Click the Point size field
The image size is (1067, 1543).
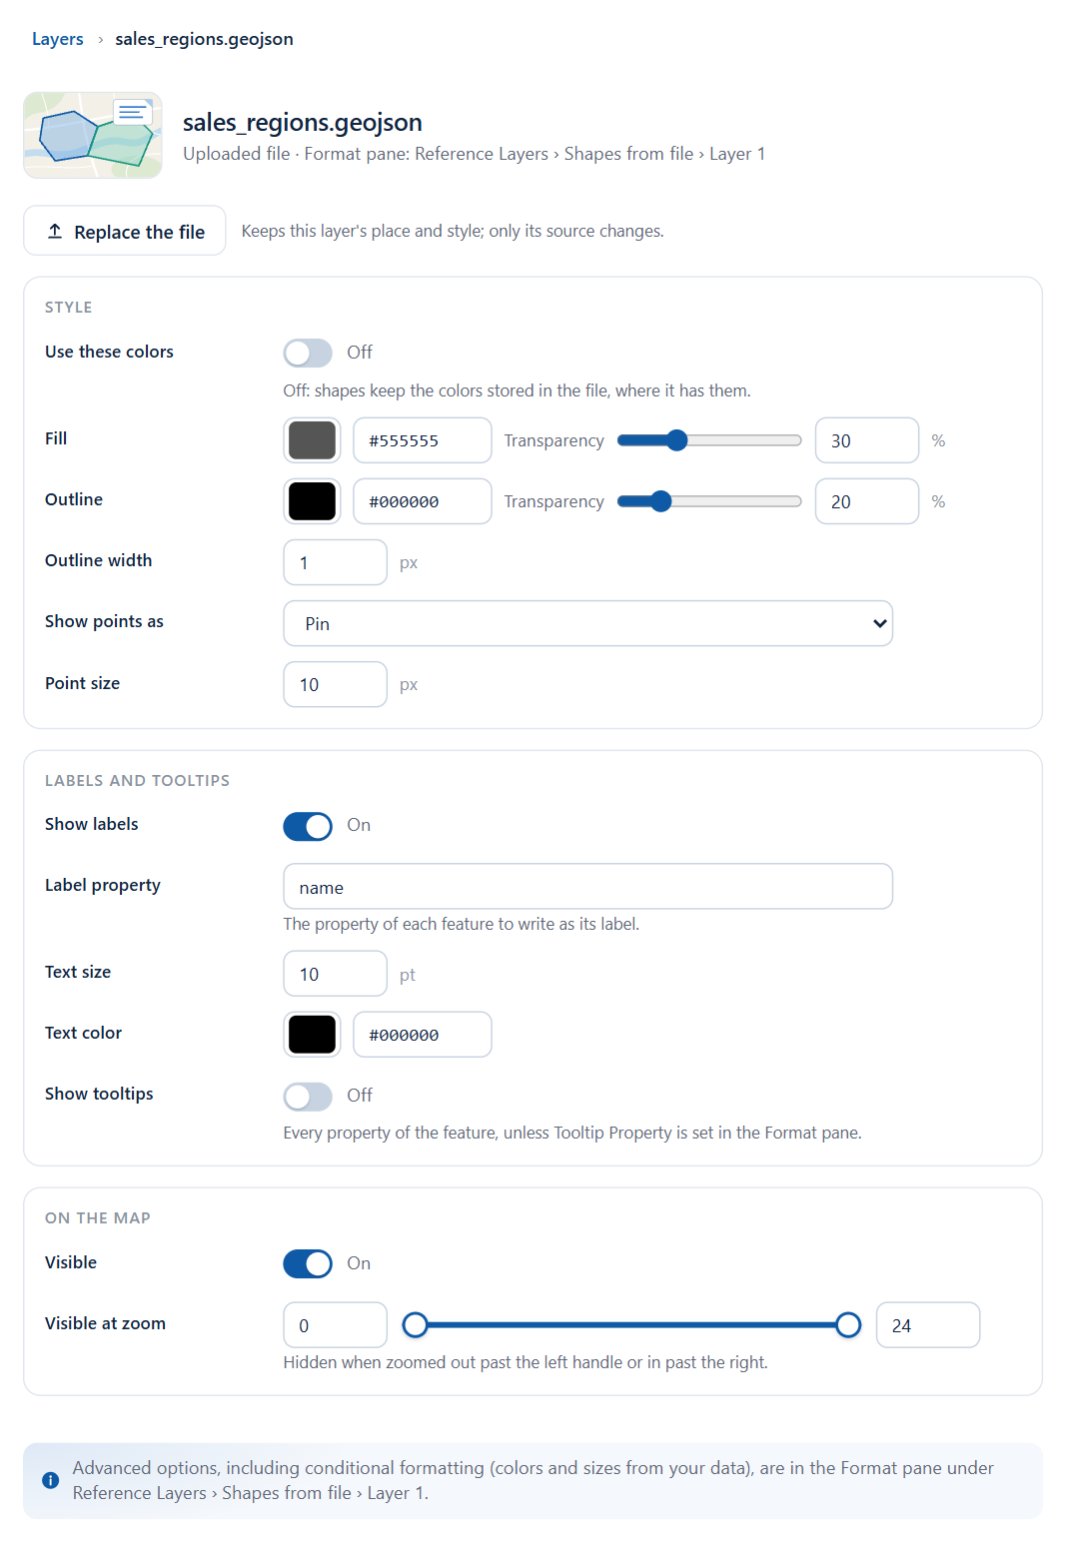[x=335, y=684]
